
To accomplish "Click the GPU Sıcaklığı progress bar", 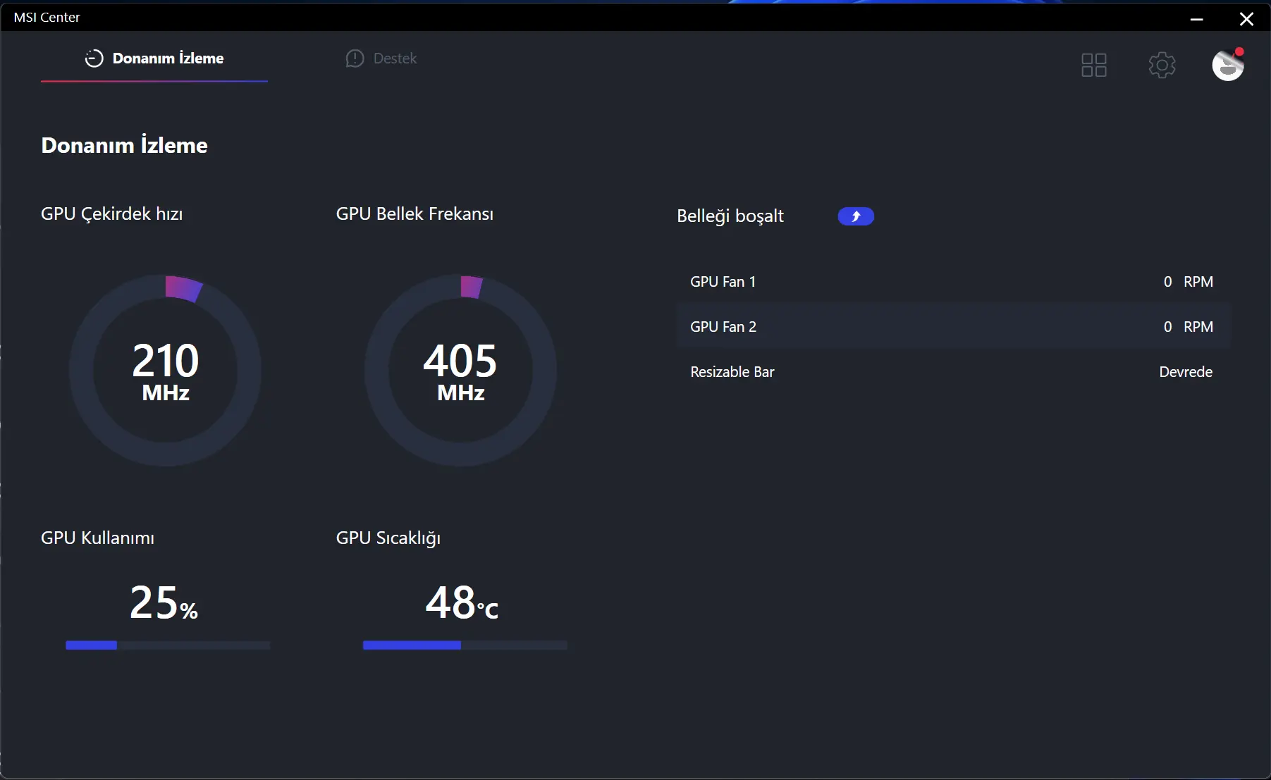I will click(x=465, y=645).
